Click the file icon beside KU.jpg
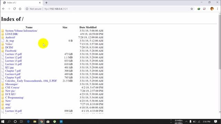This screenshot has height=124, width=221. click(3, 68)
